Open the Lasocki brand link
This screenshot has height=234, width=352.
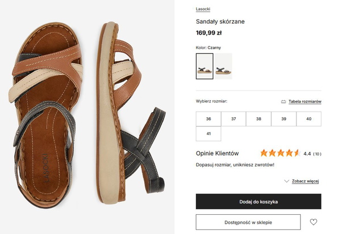203,9
